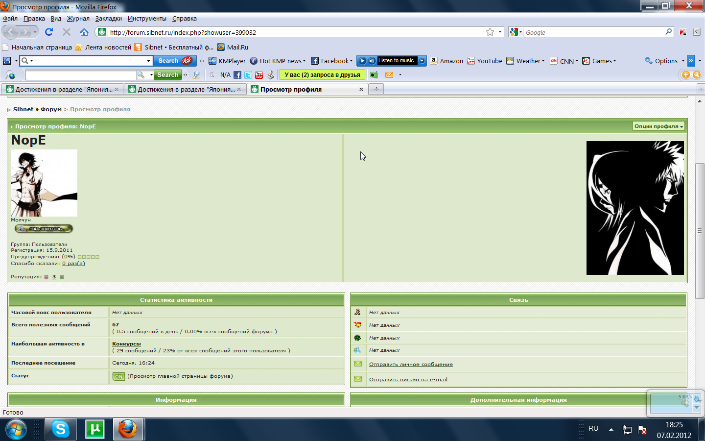Image resolution: width=705 pixels, height=441 pixels.
Task: Open Kaspersky virtual keyboard icon
Action: (x=697, y=32)
